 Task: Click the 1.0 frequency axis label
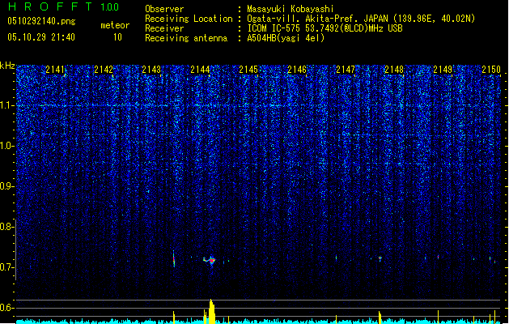[7, 146]
